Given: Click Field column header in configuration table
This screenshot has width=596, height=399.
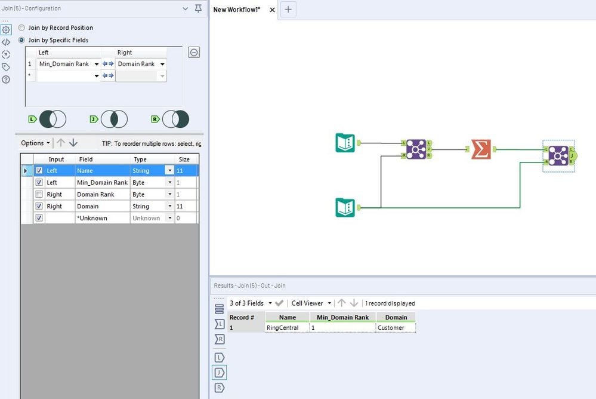Looking at the screenshot, I should coord(103,159).
